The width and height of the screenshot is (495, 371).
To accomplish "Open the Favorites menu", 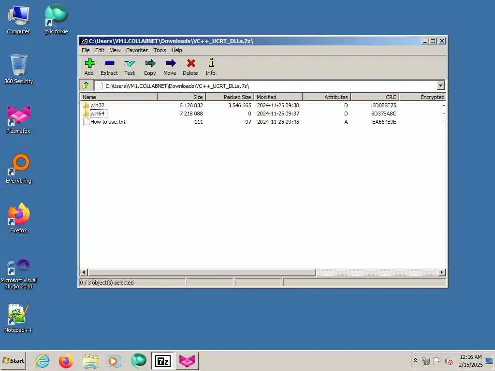I will [137, 50].
